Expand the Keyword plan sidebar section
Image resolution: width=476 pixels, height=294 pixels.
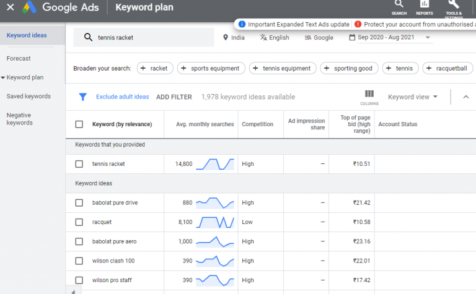click(x=2, y=77)
